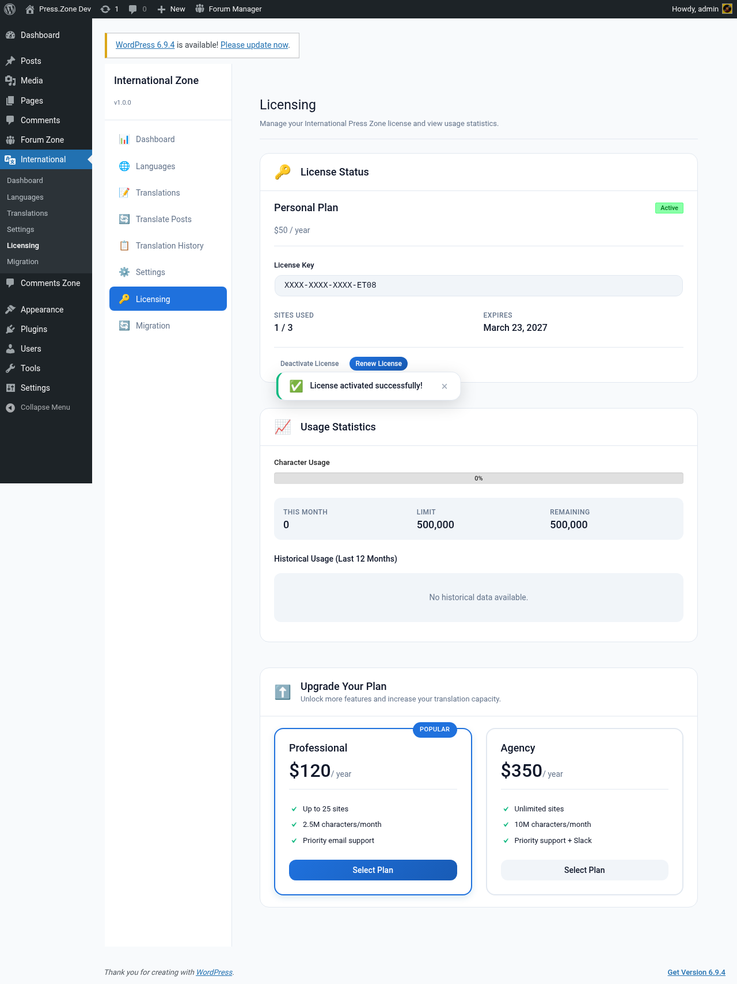The width and height of the screenshot is (737, 984).
Task: Click the POPULAR badge on Professional plan
Action: (435, 730)
